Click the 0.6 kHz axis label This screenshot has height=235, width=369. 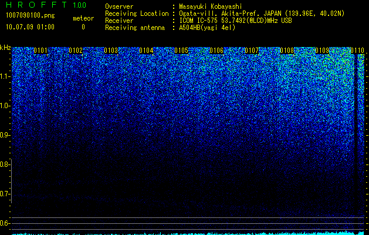[5, 223]
